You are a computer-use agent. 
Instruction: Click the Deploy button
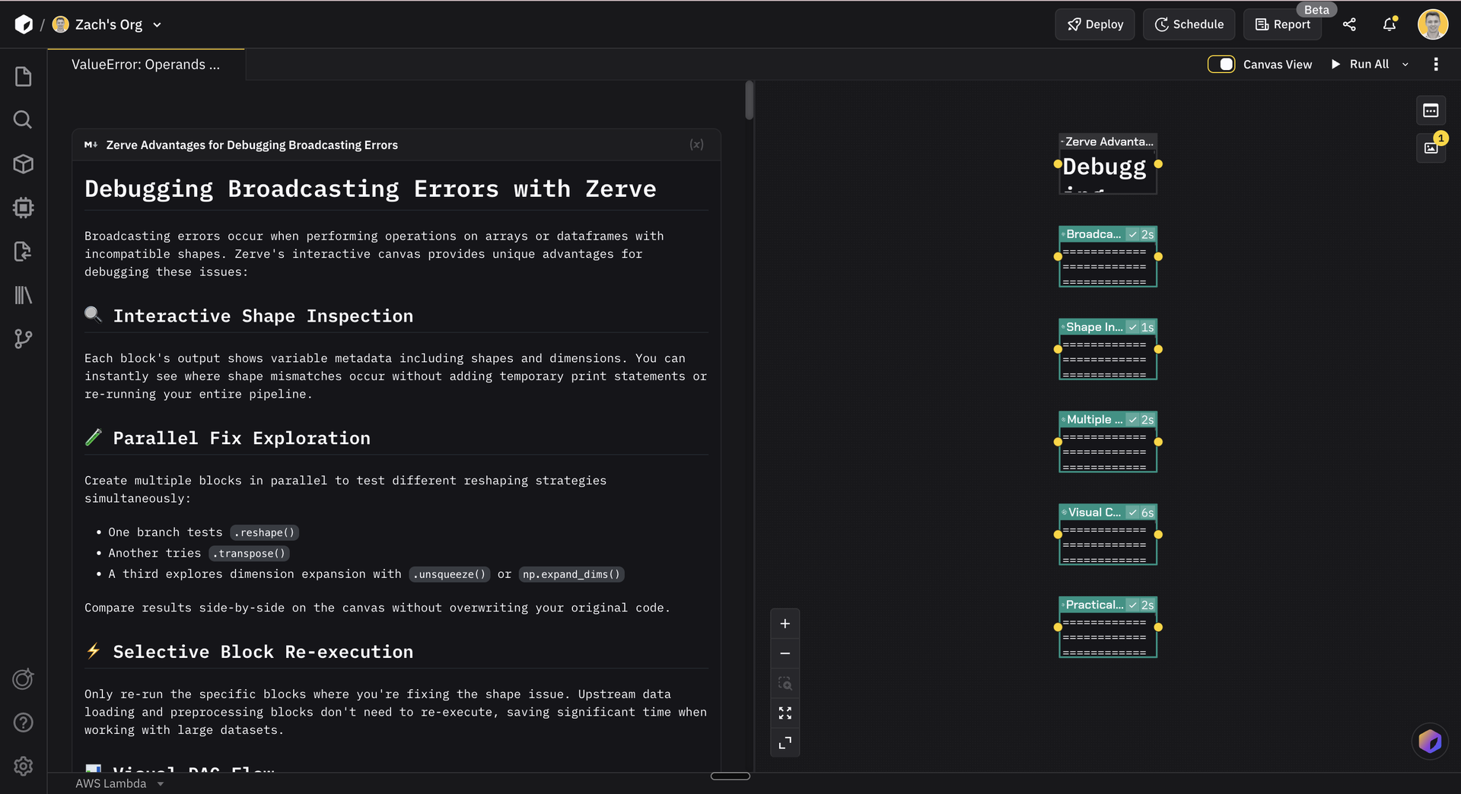[1094, 24]
